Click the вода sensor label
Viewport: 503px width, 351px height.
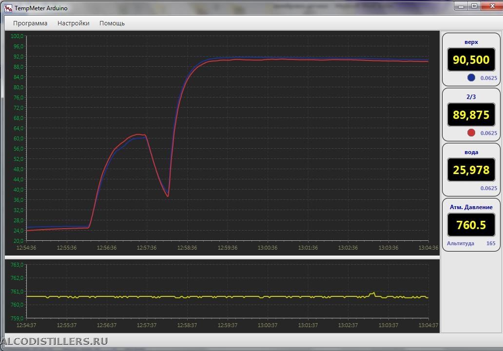(x=471, y=152)
